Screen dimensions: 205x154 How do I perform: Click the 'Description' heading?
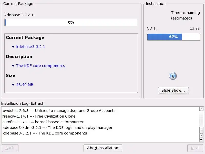point(19,56)
